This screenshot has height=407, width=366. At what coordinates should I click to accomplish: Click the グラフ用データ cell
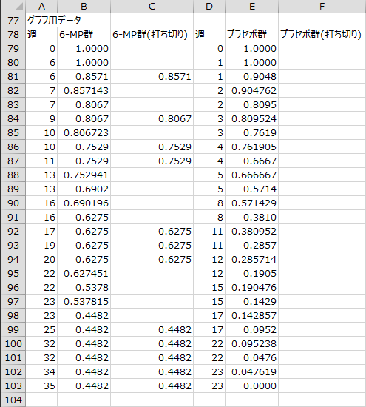[54, 20]
